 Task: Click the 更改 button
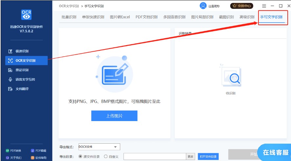[190, 156]
